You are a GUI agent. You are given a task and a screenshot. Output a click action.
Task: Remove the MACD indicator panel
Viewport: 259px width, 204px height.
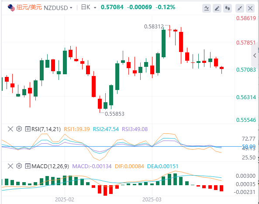(x=10, y=166)
